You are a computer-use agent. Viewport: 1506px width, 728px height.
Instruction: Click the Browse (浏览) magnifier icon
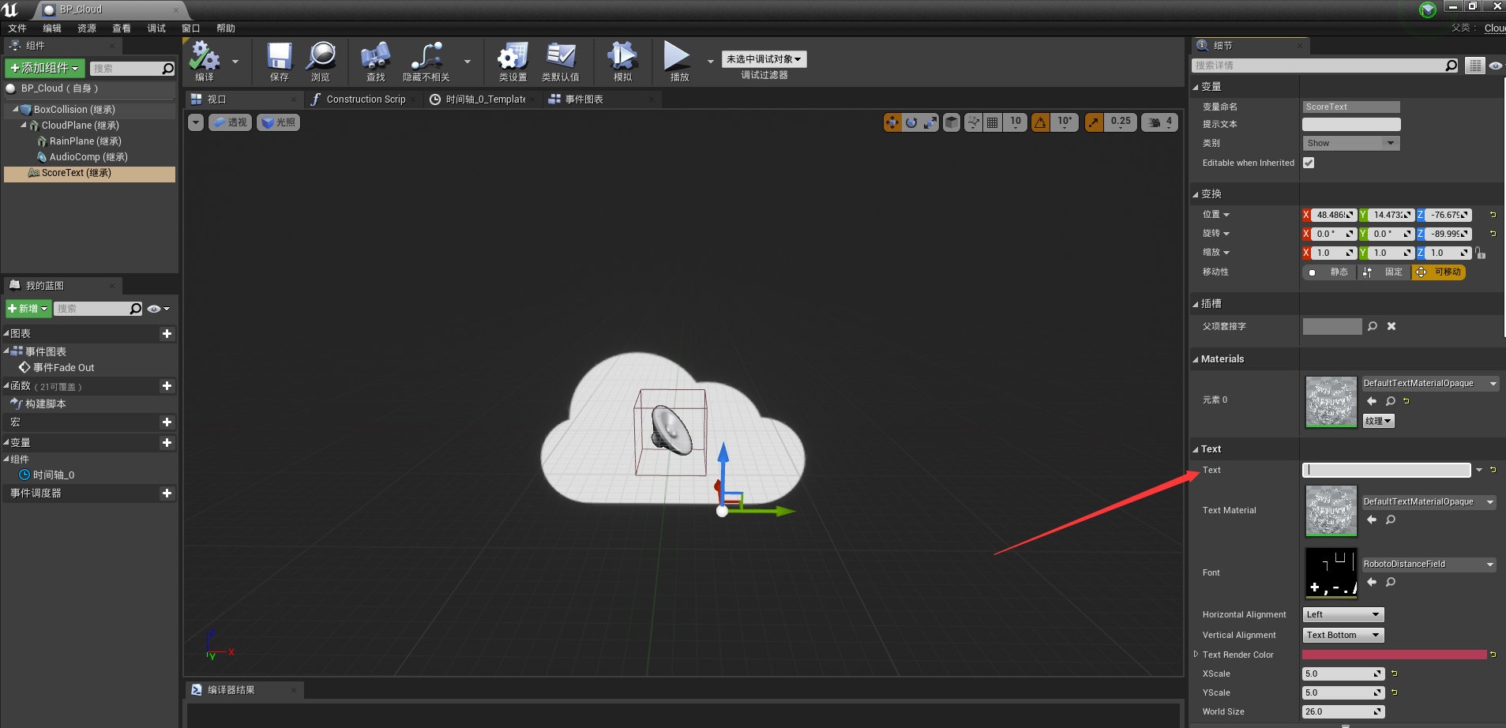[x=321, y=58]
